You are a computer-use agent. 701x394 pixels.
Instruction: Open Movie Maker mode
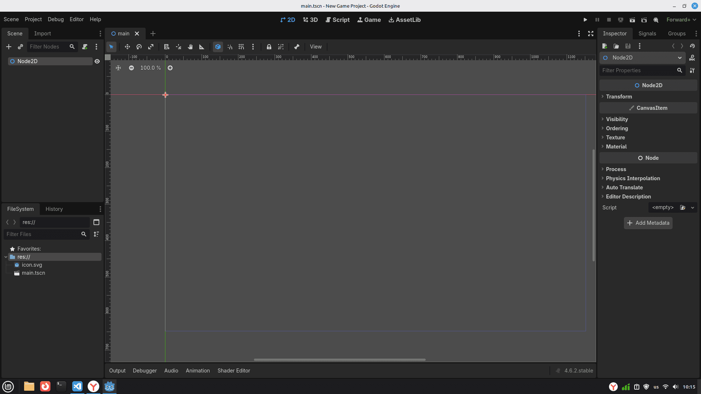point(656,20)
